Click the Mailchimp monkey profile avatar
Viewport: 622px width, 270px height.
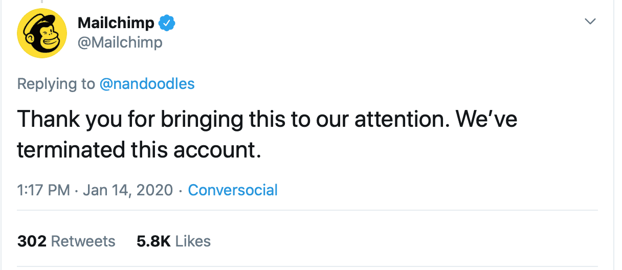[42, 33]
